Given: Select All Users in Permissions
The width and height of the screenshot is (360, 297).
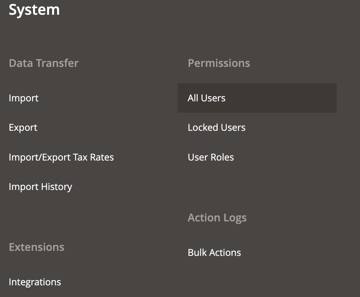Looking at the screenshot, I should tap(206, 98).
